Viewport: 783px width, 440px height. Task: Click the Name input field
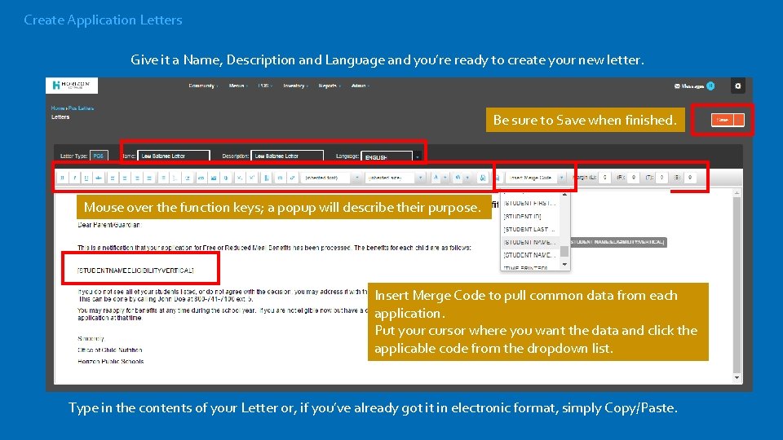click(x=173, y=156)
